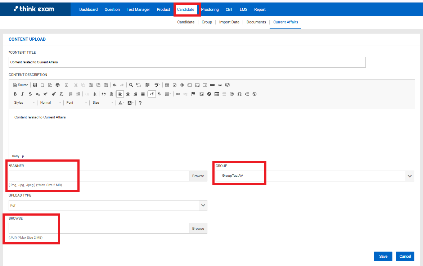Click the Undo arrow icon
The width and height of the screenshot is (423, 266).
114,85
